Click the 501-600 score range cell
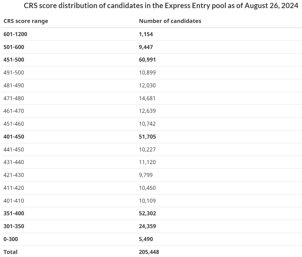This screenshot has width=302, height=257. [x=14, y=47]
